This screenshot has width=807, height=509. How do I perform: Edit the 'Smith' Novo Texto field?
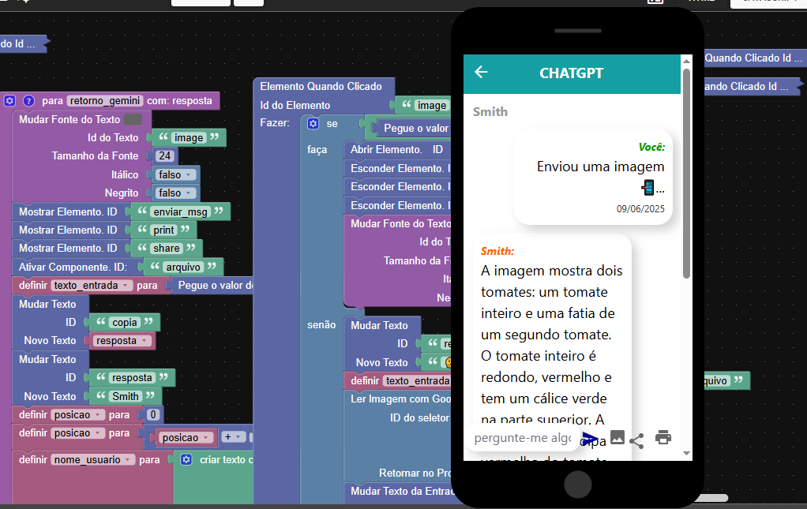(x=126, y=396)
